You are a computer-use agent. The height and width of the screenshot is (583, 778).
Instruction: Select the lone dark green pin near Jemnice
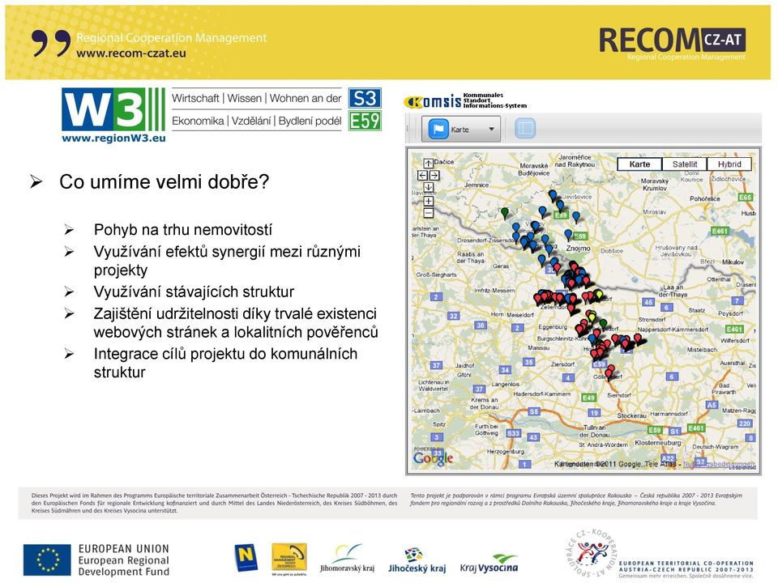tap(505, 213)
